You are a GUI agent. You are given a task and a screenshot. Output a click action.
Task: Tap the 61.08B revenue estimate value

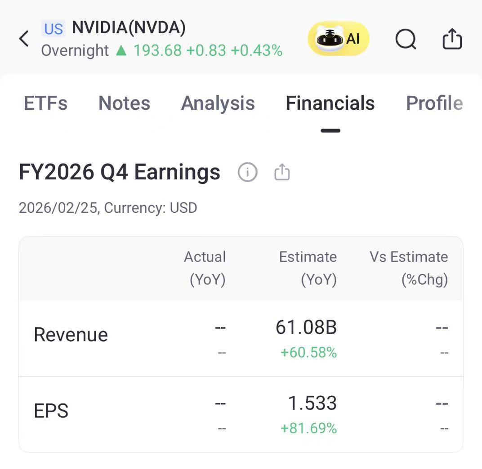point(306,327)
